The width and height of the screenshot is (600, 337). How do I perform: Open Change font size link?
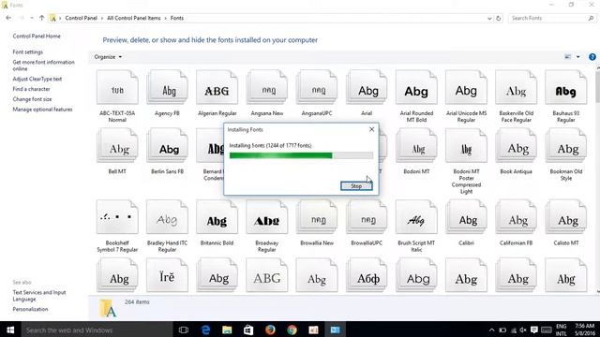(x=32, y=99)
